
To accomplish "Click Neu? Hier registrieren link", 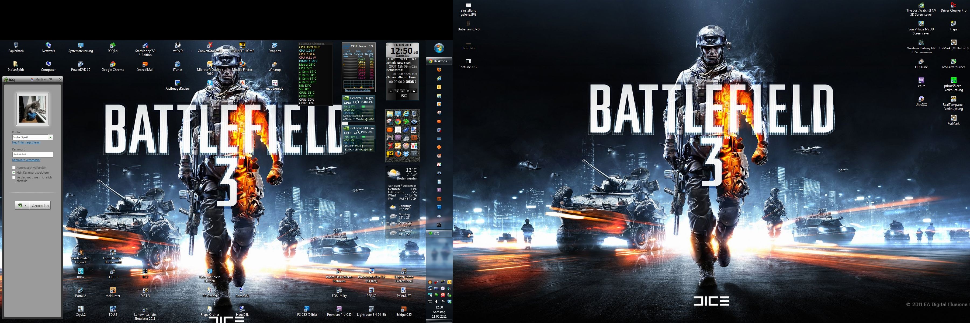I will pyautogui.click(x=26, y=142).
